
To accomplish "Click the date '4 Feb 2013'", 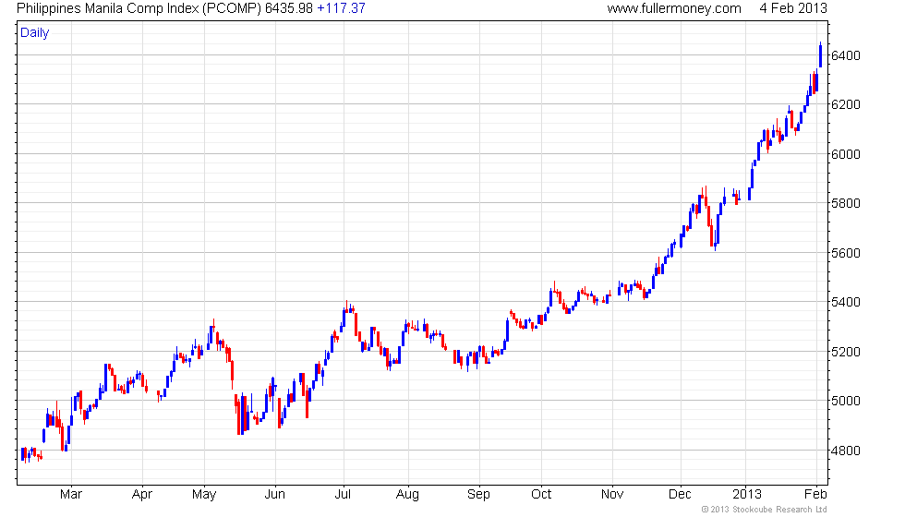I will tap(793, 8).
